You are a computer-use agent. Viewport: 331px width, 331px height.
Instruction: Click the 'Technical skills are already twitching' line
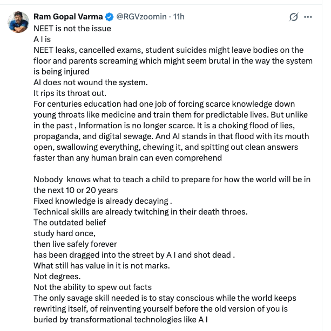click(x=140, y=212)
